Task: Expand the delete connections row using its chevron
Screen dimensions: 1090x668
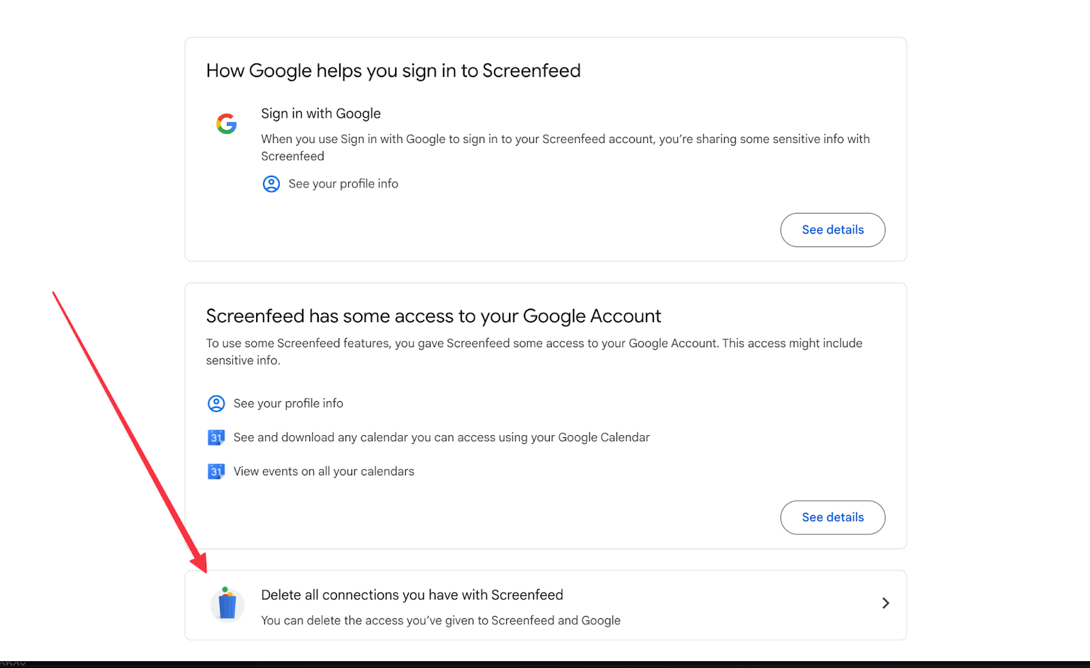Action: pos(885,603)
